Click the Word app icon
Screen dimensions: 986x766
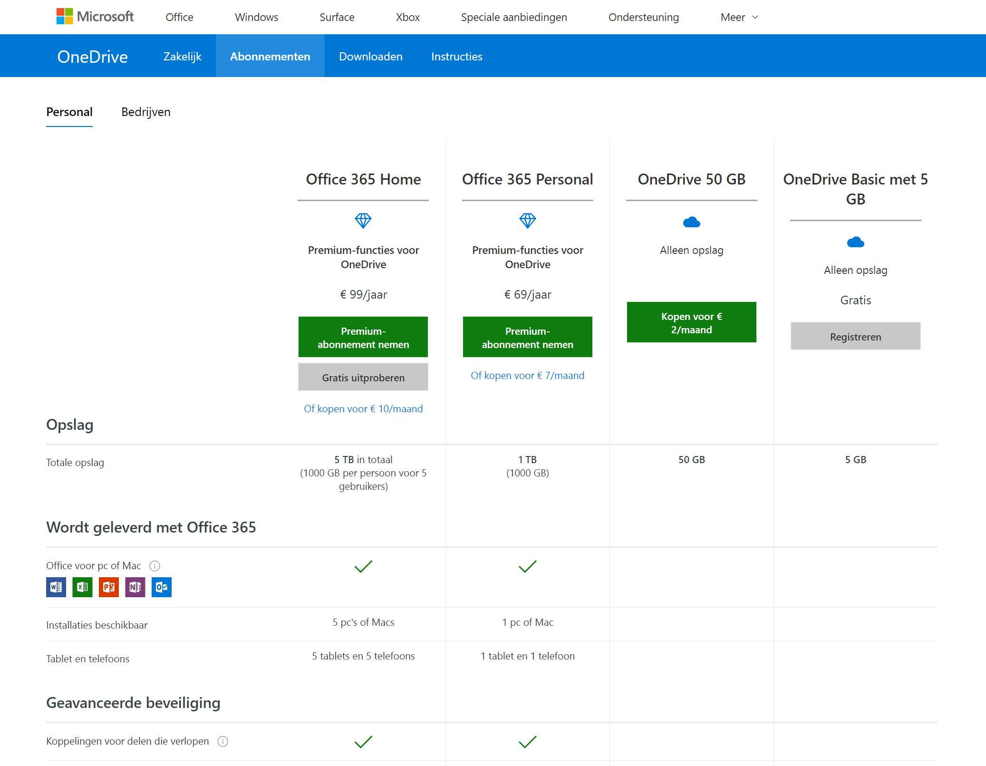[56, 587]
